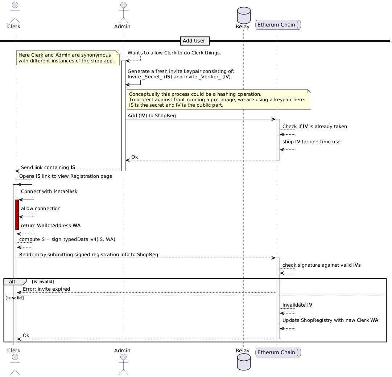Click 'Error: invite expired' message

[x=46, y=289]
